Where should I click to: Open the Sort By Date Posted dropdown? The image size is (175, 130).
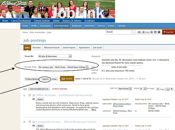[x=125, y=89]
